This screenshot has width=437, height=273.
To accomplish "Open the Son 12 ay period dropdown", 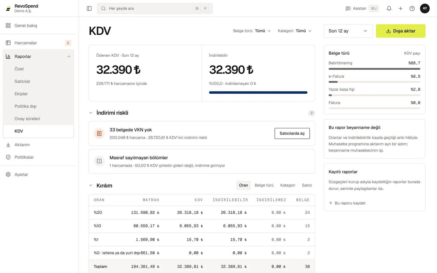I will click(x=348, y=31).
